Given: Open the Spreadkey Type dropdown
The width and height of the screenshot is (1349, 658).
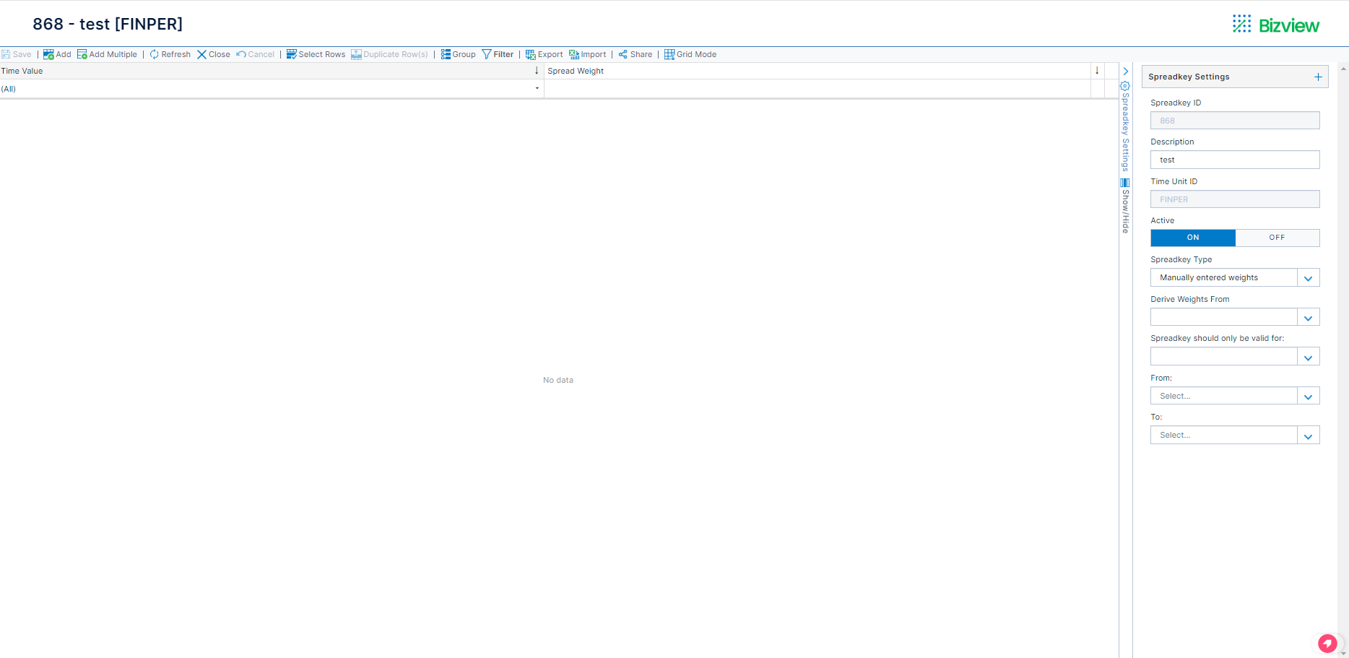Looking at the screenshot, I should pyautogui.click(x=1308, y=278).
